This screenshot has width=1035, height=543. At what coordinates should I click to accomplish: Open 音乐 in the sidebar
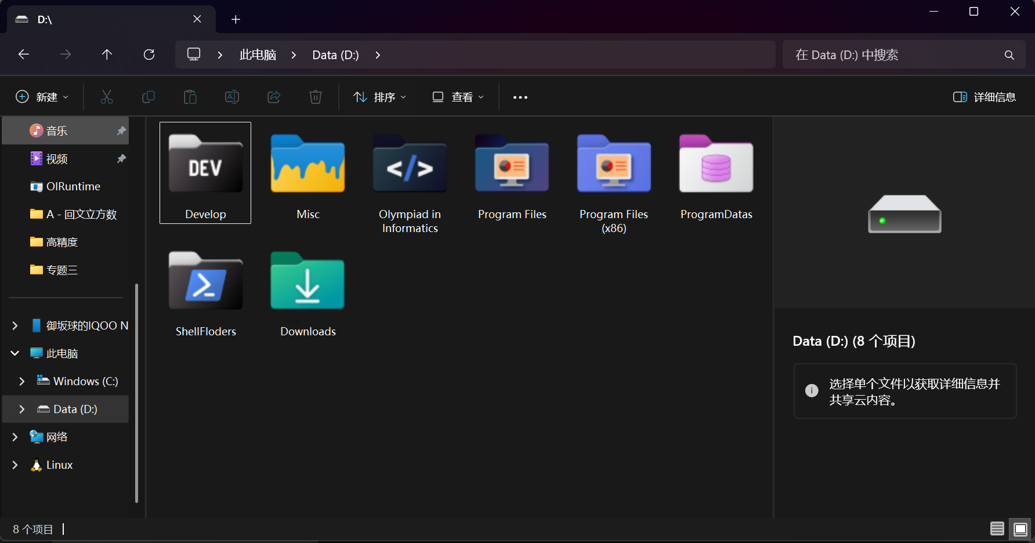[x=66, y=131]
